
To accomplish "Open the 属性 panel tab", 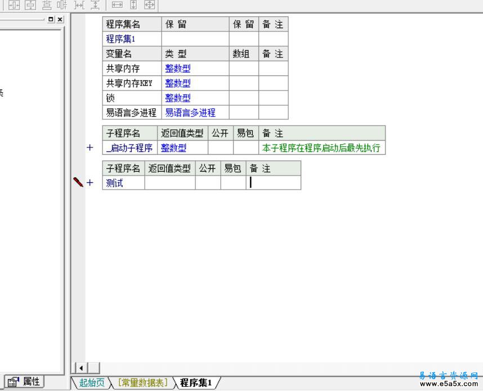I will pos(24,382).
